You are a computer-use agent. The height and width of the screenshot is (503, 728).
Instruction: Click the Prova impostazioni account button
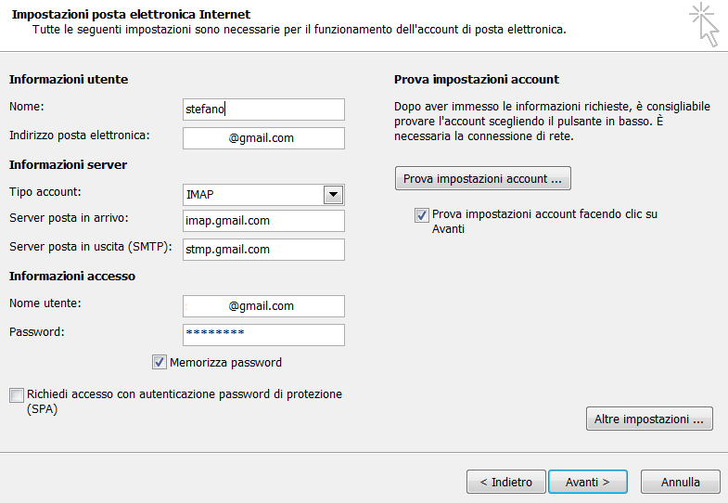(x=483, y=179)
